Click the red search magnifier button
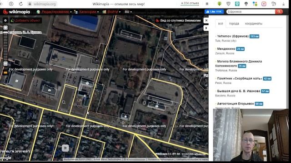 pyautogui.click(x=279, y=12)
